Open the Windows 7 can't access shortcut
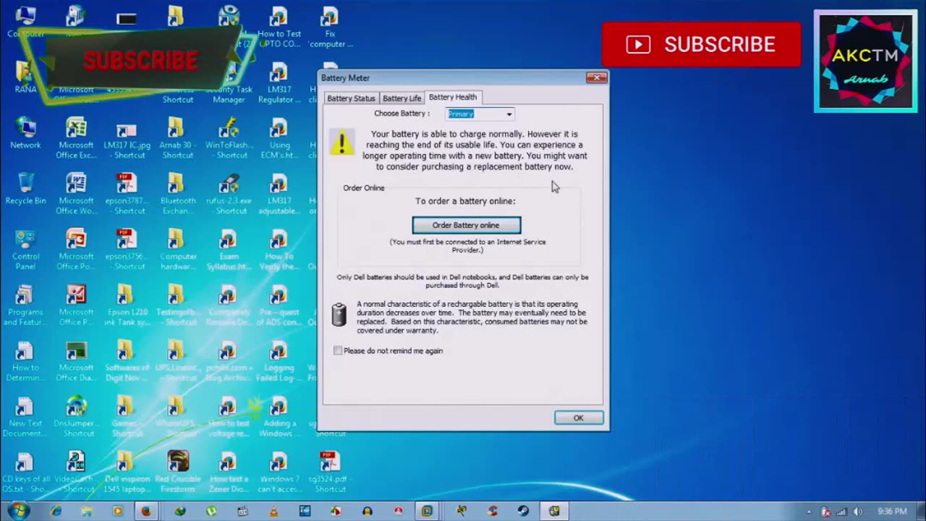The width and height of the screenshot is (926, 521). 279,471
